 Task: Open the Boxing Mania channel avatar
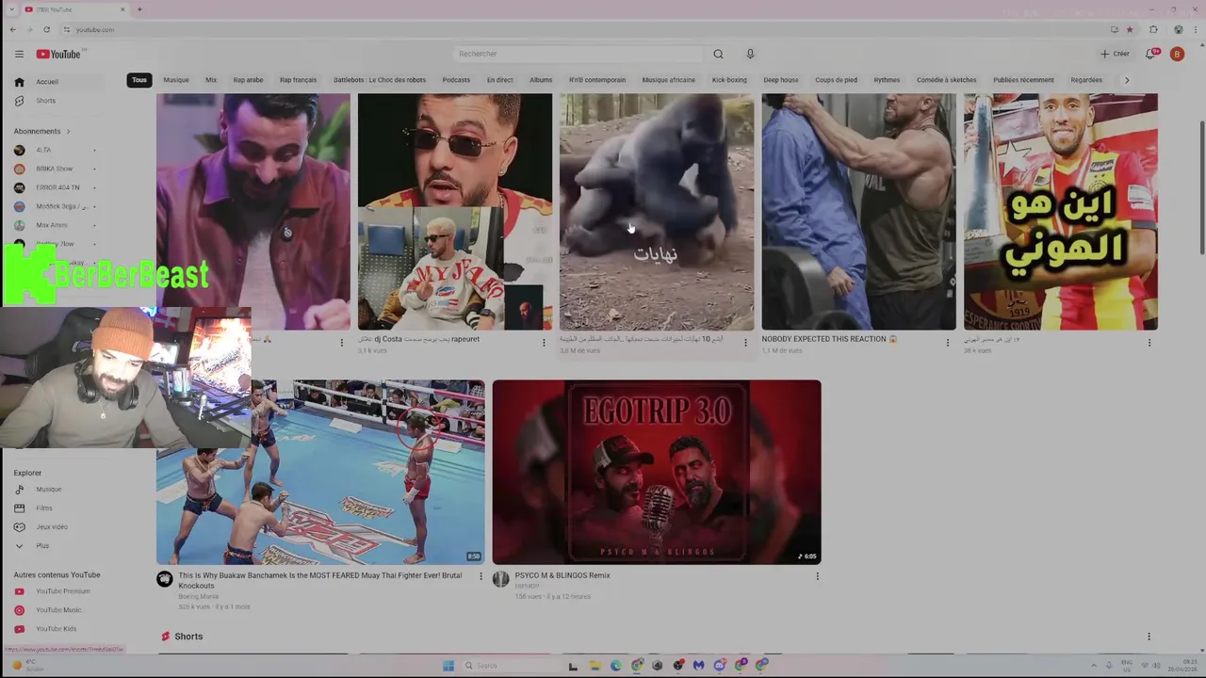(165, 579)
